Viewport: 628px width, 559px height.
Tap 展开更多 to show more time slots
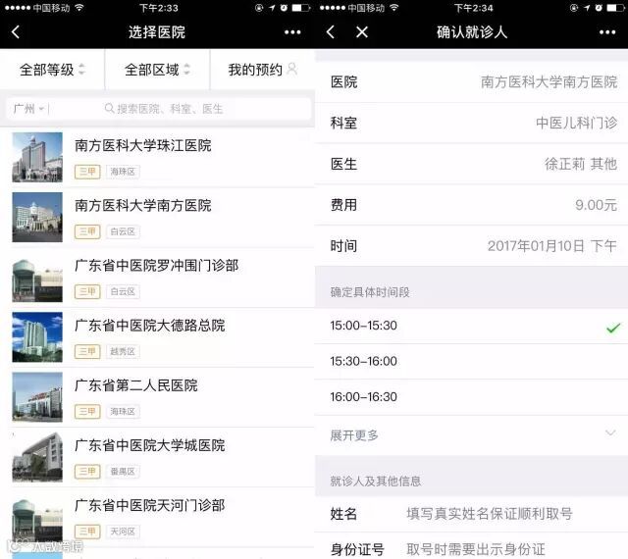pyautogui.click(x=471, y=435)
